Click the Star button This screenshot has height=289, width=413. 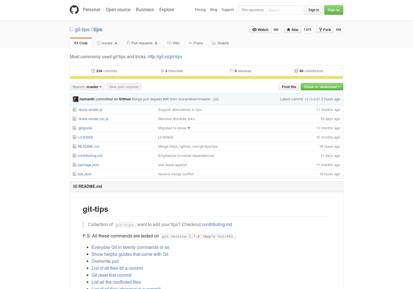pyautogui.click(x=293, y=30)
